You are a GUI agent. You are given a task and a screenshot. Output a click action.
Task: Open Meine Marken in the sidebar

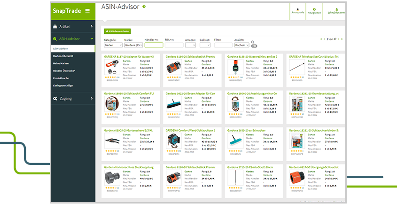(61, 63)
